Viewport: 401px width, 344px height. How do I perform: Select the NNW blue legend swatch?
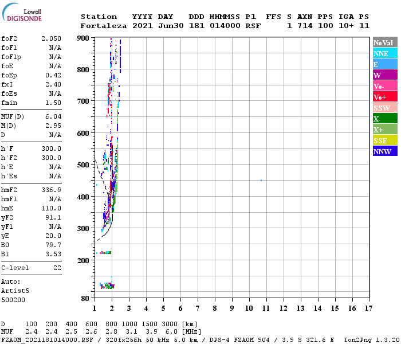click(x=385, y=151)
